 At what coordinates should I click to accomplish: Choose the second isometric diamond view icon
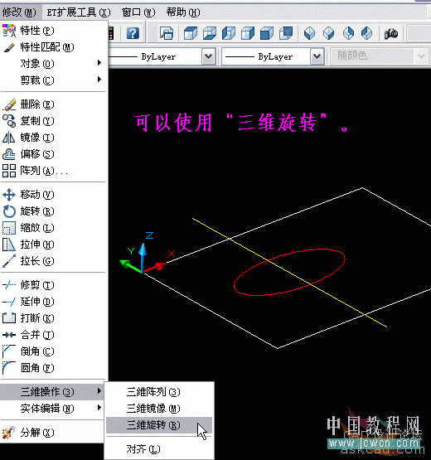click(328, 33)
